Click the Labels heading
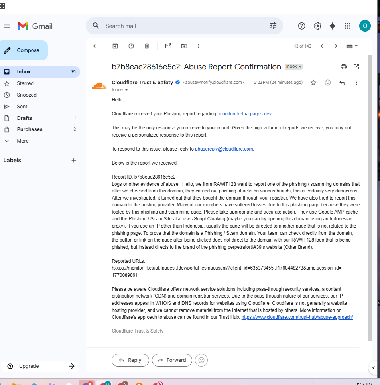Image resolution: width=380 pixels, height=385 pixels. 12,160
